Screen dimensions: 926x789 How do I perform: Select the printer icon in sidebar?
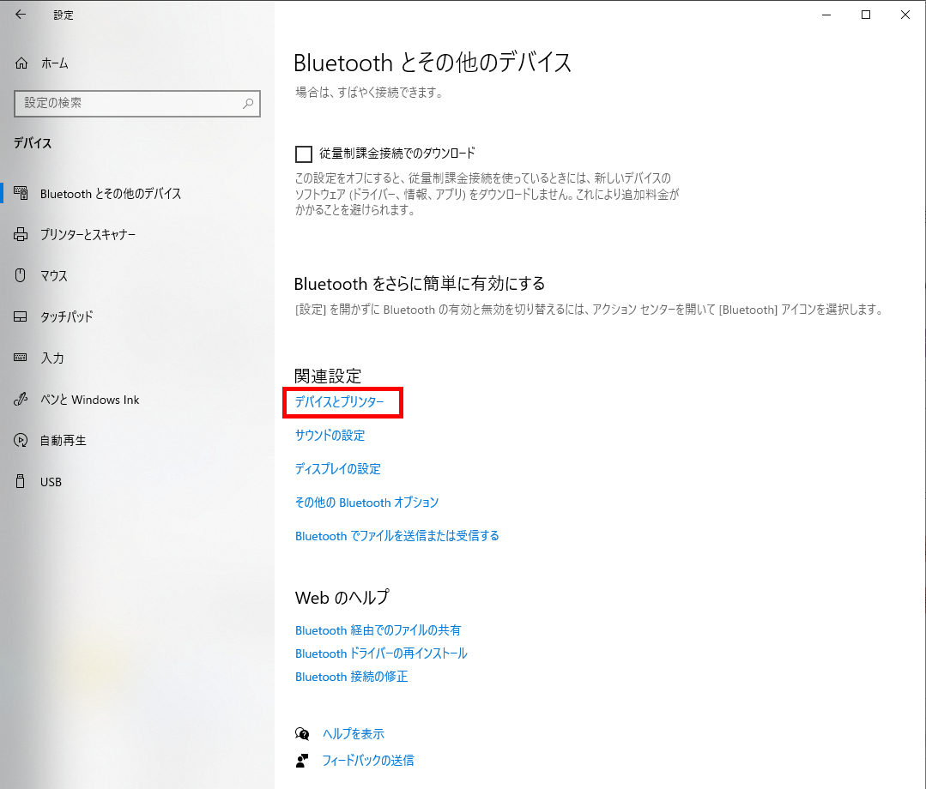(21, 234)
